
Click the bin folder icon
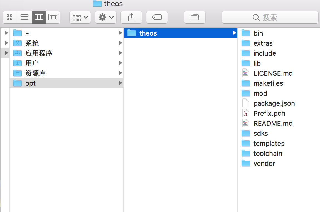coord(245,33)
